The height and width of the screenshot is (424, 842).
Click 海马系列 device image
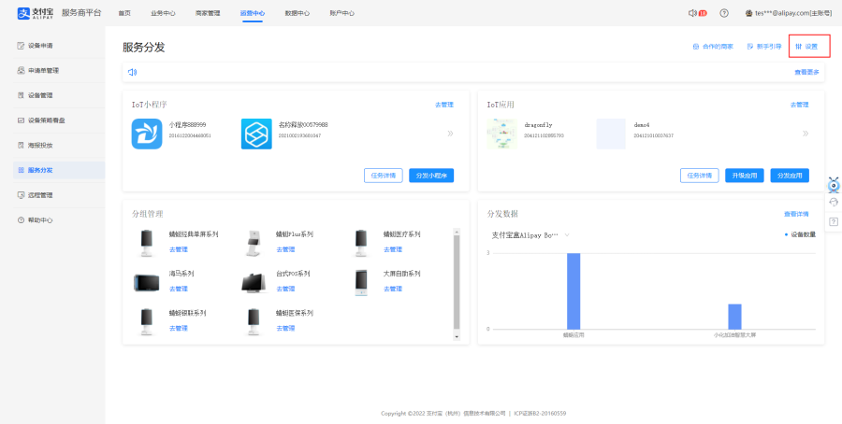coord(146,282)
